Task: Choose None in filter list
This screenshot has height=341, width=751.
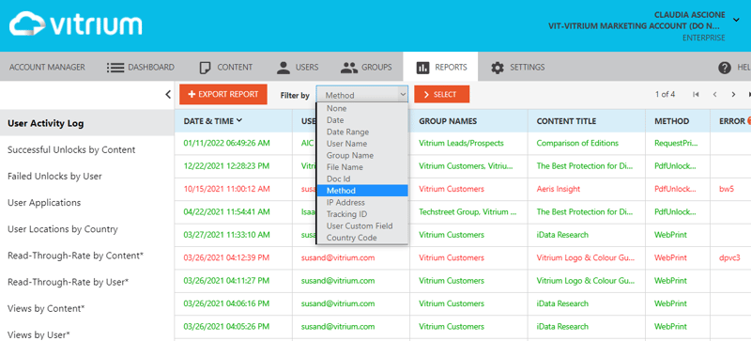Action: (x=362, y=108)
